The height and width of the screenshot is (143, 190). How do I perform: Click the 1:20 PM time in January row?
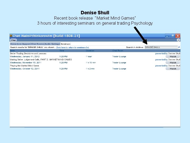coord(63,56)
